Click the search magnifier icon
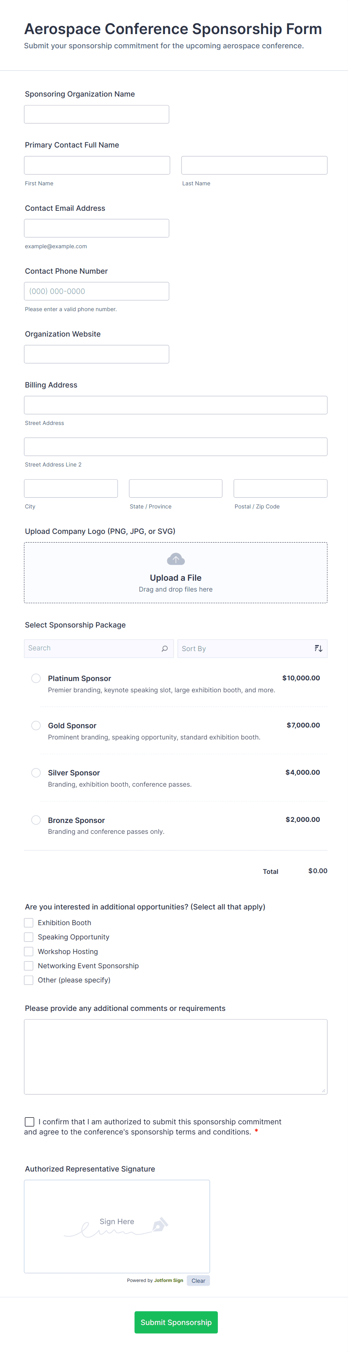The height and width of the screenshot is (1352, 348). [164, 649]
